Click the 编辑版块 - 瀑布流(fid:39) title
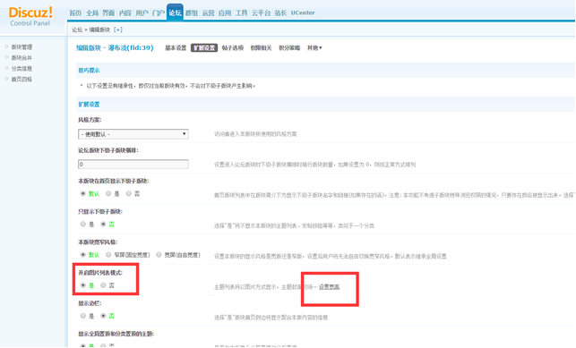Viewport: 576px width, 348px height. (115, 47)
